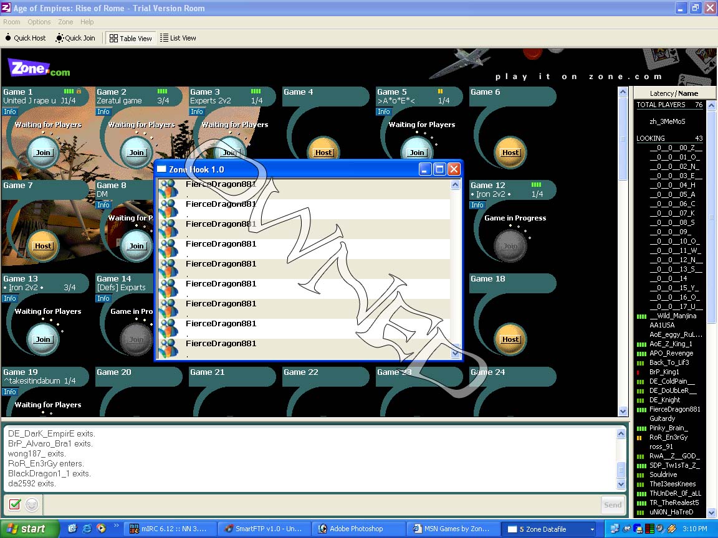Switch to mIRC 6.12 taskbar button
Image resolution: width=718 pixels, height=538 pixels.
coord(170,529)
